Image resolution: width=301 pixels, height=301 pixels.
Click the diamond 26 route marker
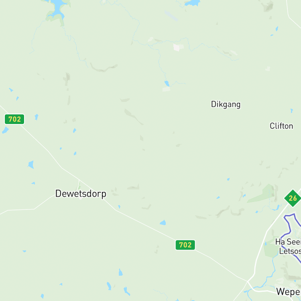point(293,198)
